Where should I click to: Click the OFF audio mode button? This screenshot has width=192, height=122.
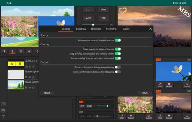[82, 106]
